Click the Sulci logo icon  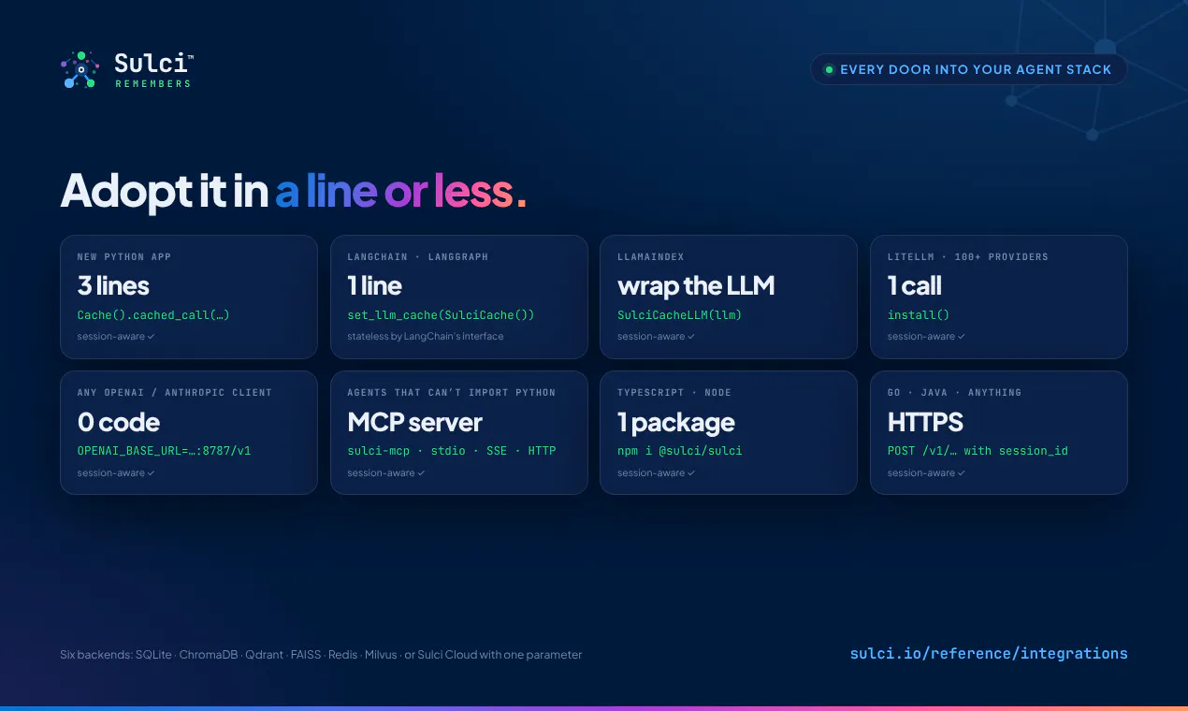point(80,70)
